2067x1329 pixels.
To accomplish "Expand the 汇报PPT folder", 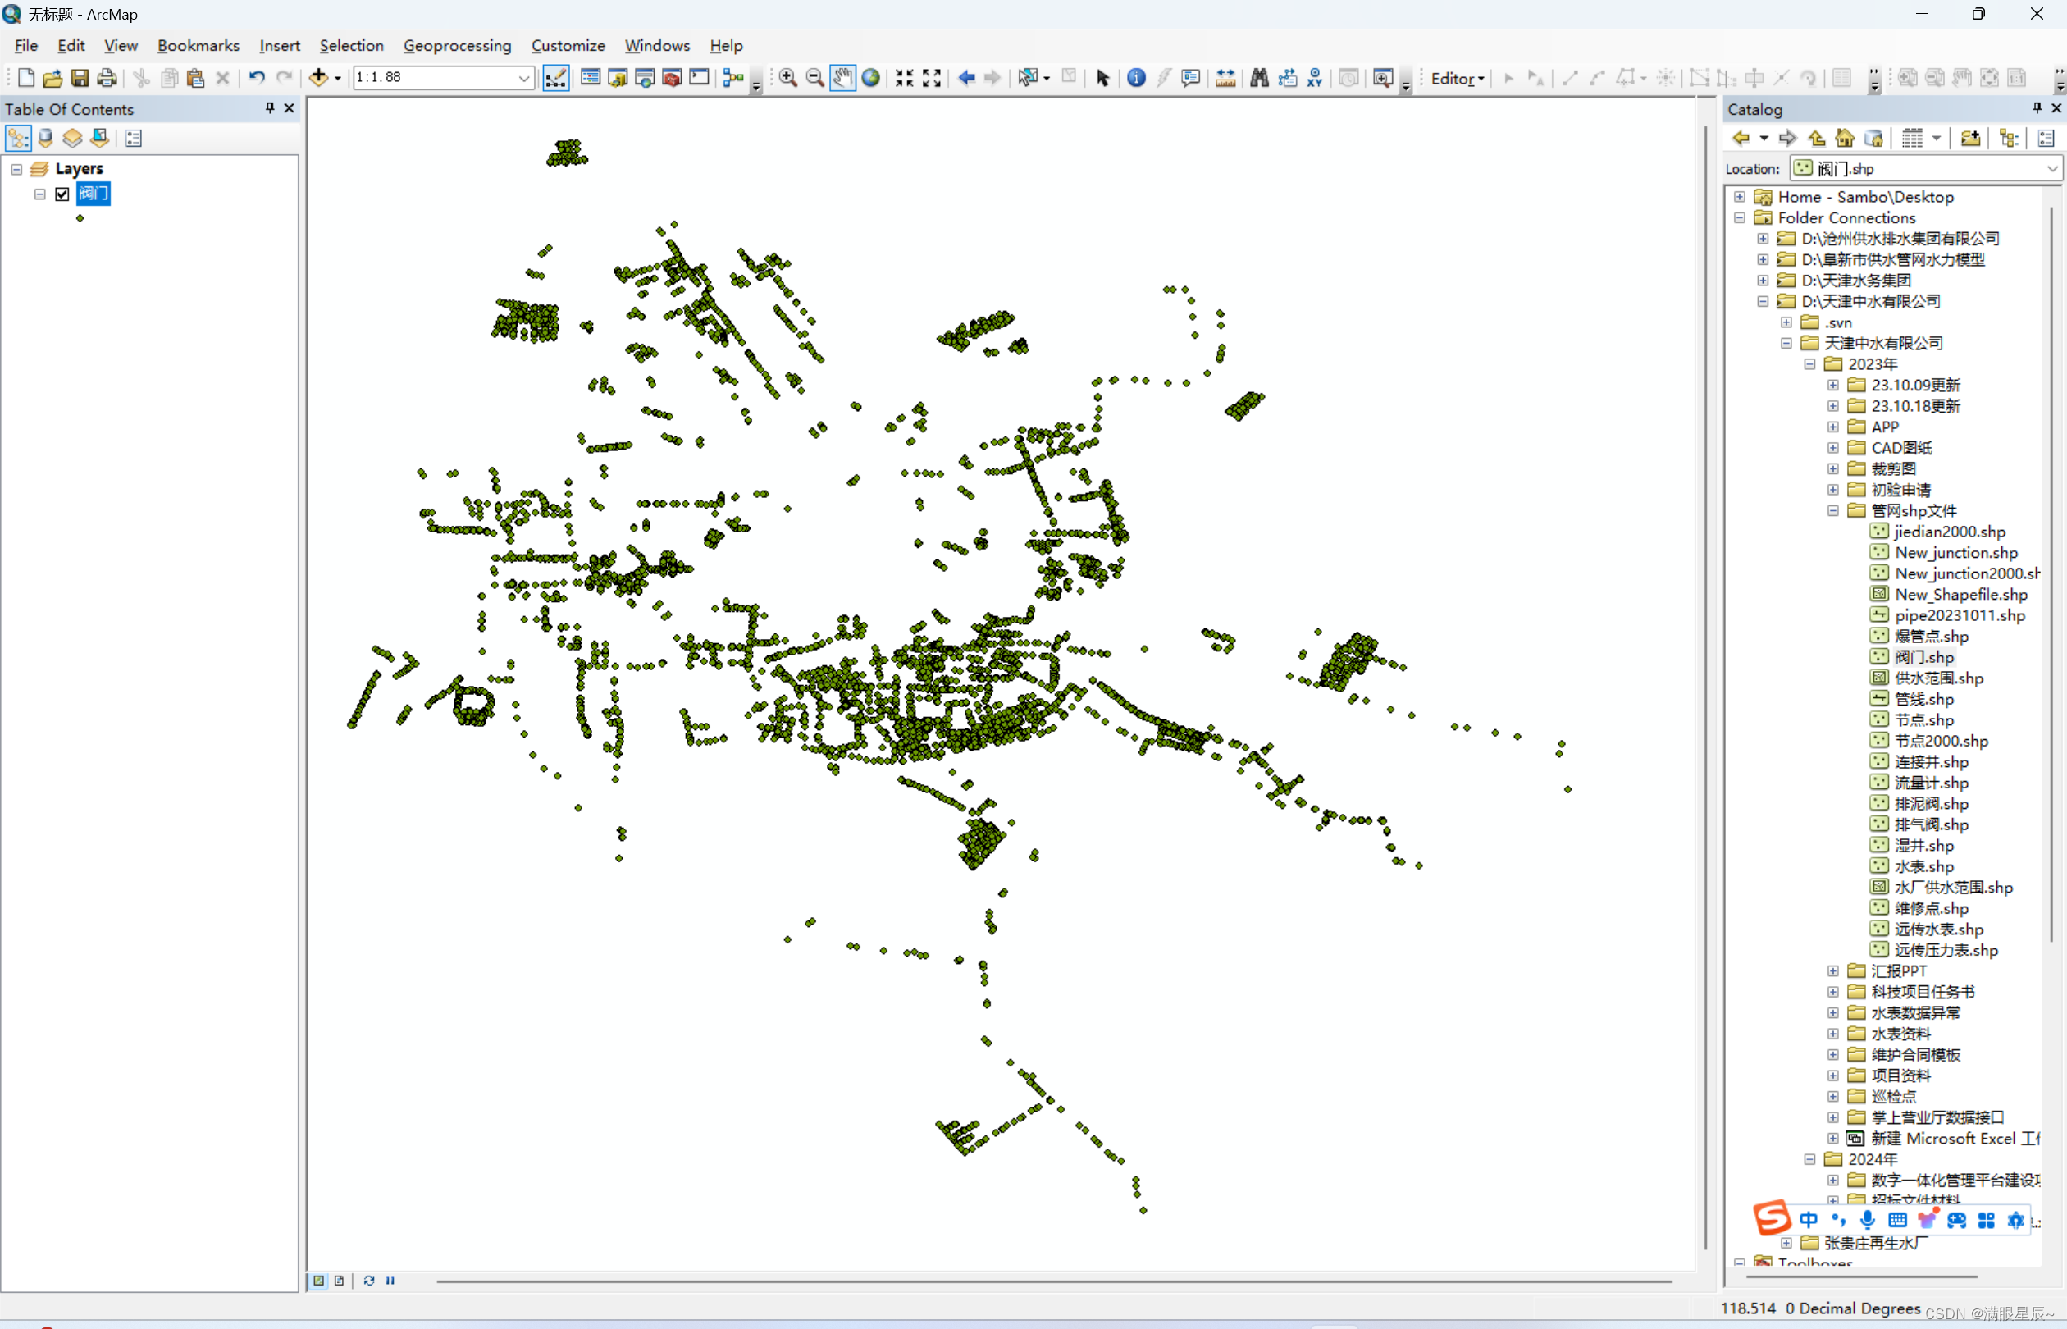I will click(x=1833, y=970).
